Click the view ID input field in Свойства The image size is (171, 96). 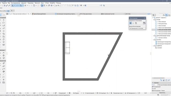coord(156,85)
